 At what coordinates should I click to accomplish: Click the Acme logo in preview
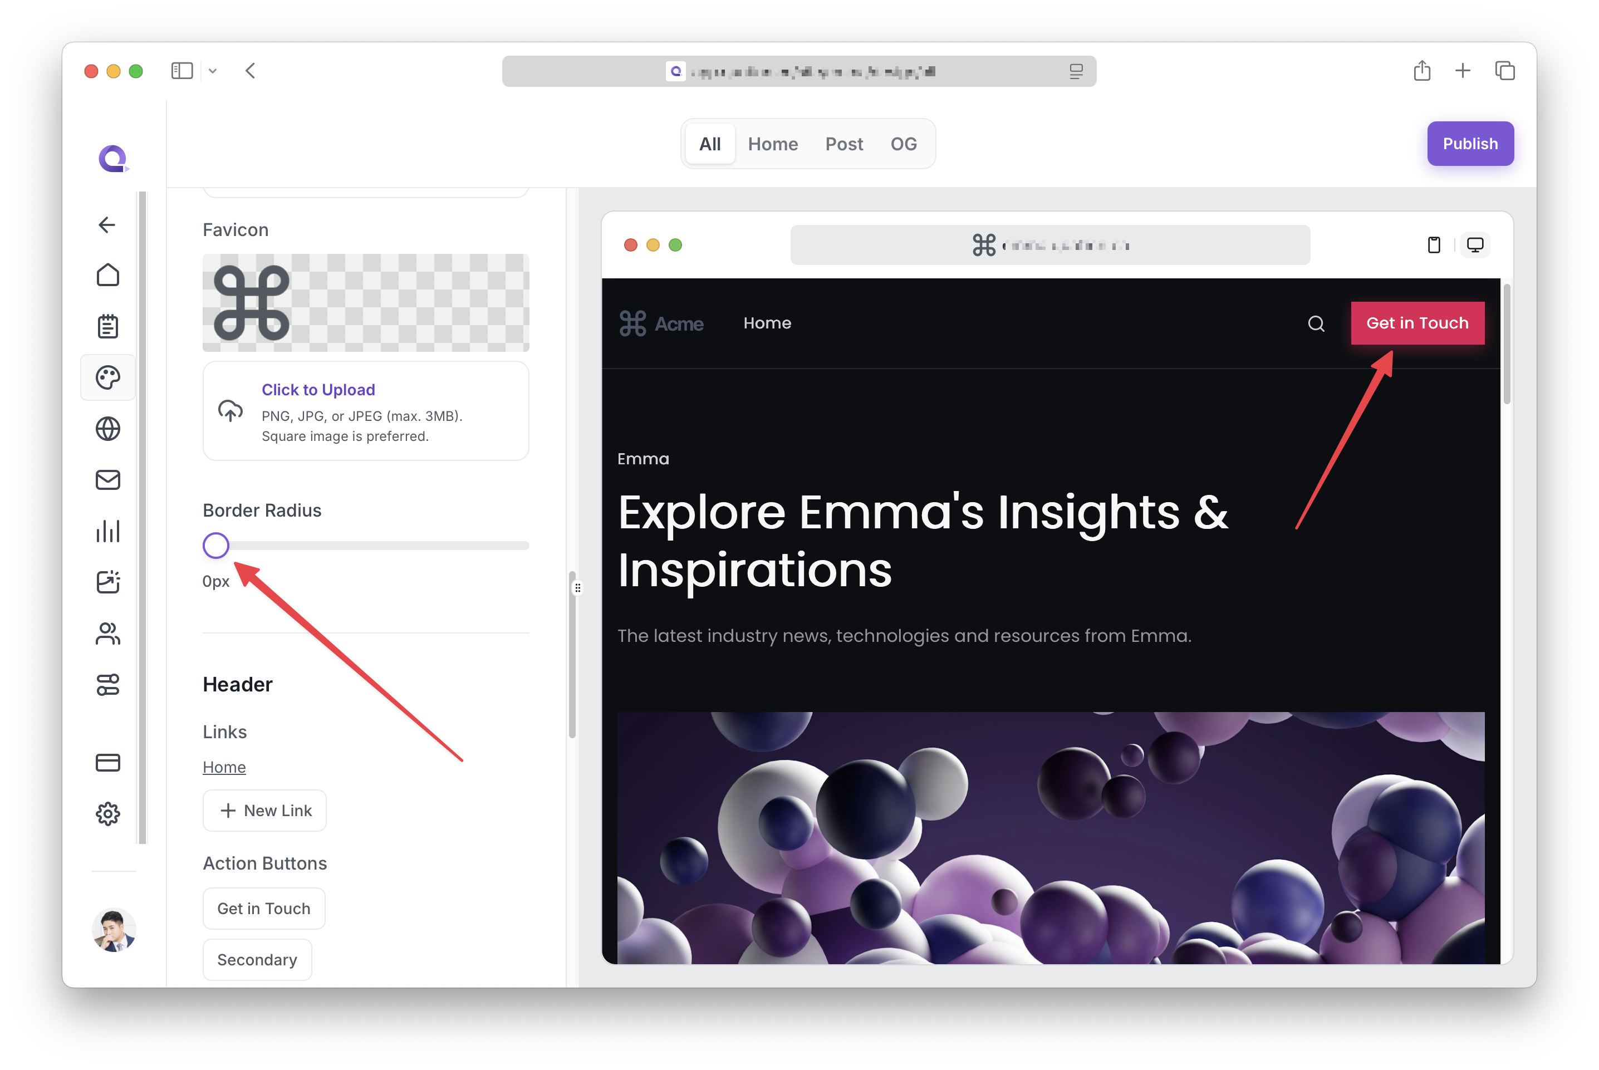point(661,323)
